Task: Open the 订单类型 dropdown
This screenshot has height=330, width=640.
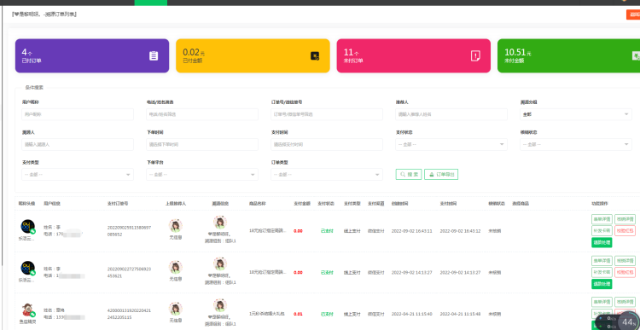Action: click(327, 175)
